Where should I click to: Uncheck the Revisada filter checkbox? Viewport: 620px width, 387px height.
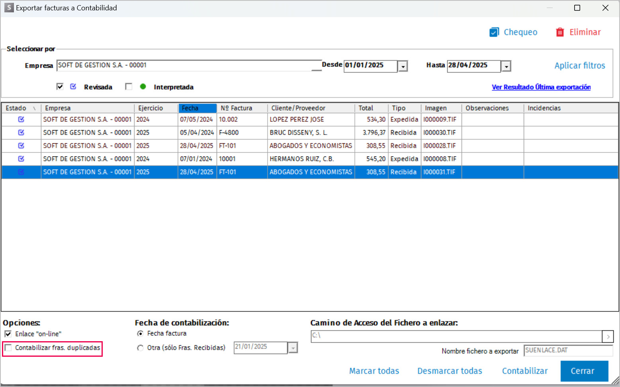[60, 86]
